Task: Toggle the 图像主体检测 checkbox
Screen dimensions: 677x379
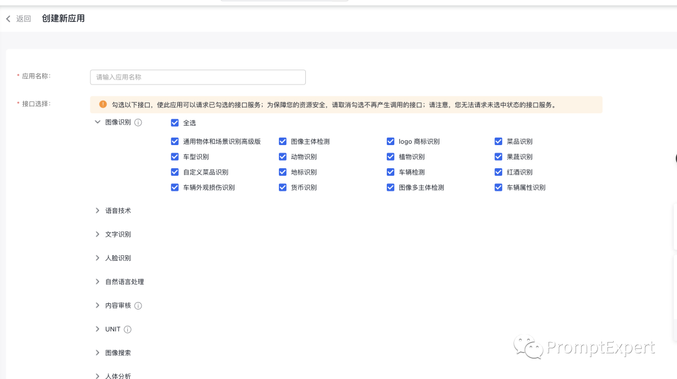Action: pos(283,141)
